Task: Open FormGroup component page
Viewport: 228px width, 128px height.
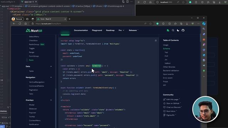Action: pos(34,56)
